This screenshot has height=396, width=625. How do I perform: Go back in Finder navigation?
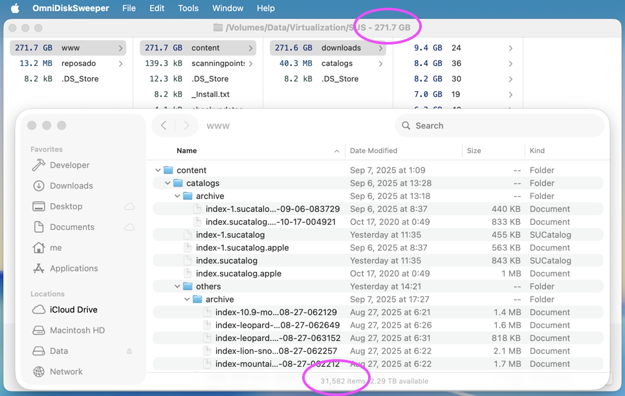pyautogui.click(x=164, y=126)
